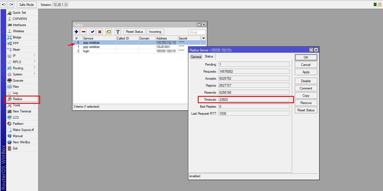Open Manual in the sidebar
383x191 pixels.
(x=22, y=136)
